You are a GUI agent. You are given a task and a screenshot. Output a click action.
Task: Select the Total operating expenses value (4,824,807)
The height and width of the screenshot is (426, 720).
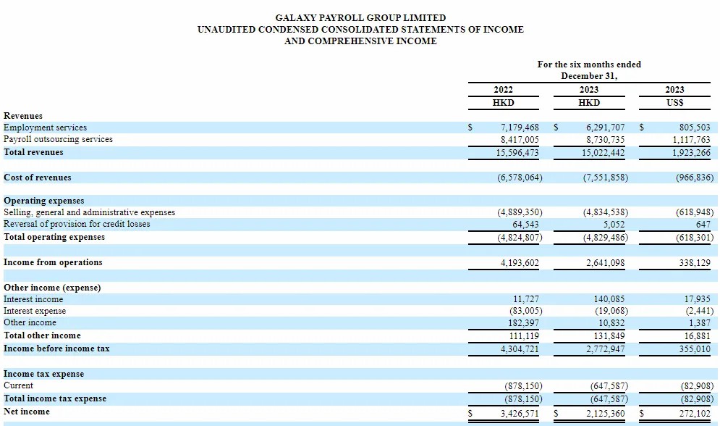pyautogui.click(x=520, y=238)
